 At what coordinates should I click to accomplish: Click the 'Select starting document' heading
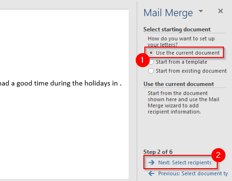[x=177, y=29]
